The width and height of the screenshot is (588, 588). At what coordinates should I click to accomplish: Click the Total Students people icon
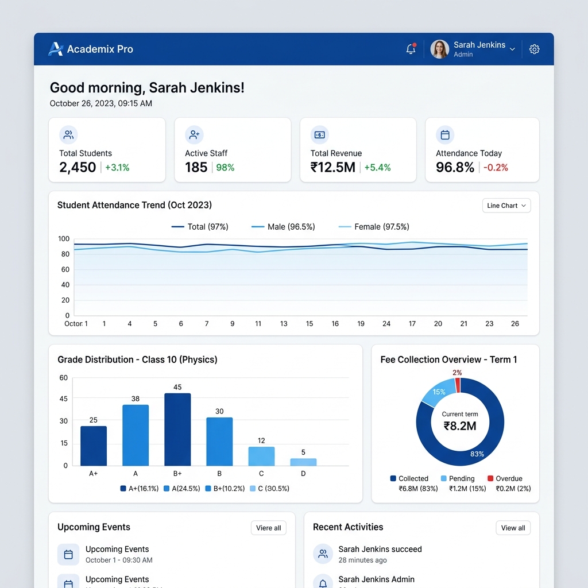tap(69, 134)
